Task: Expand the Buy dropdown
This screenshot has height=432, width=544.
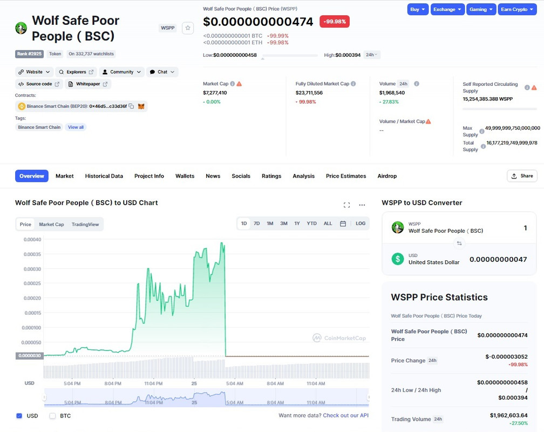Action: click(418, 9)
